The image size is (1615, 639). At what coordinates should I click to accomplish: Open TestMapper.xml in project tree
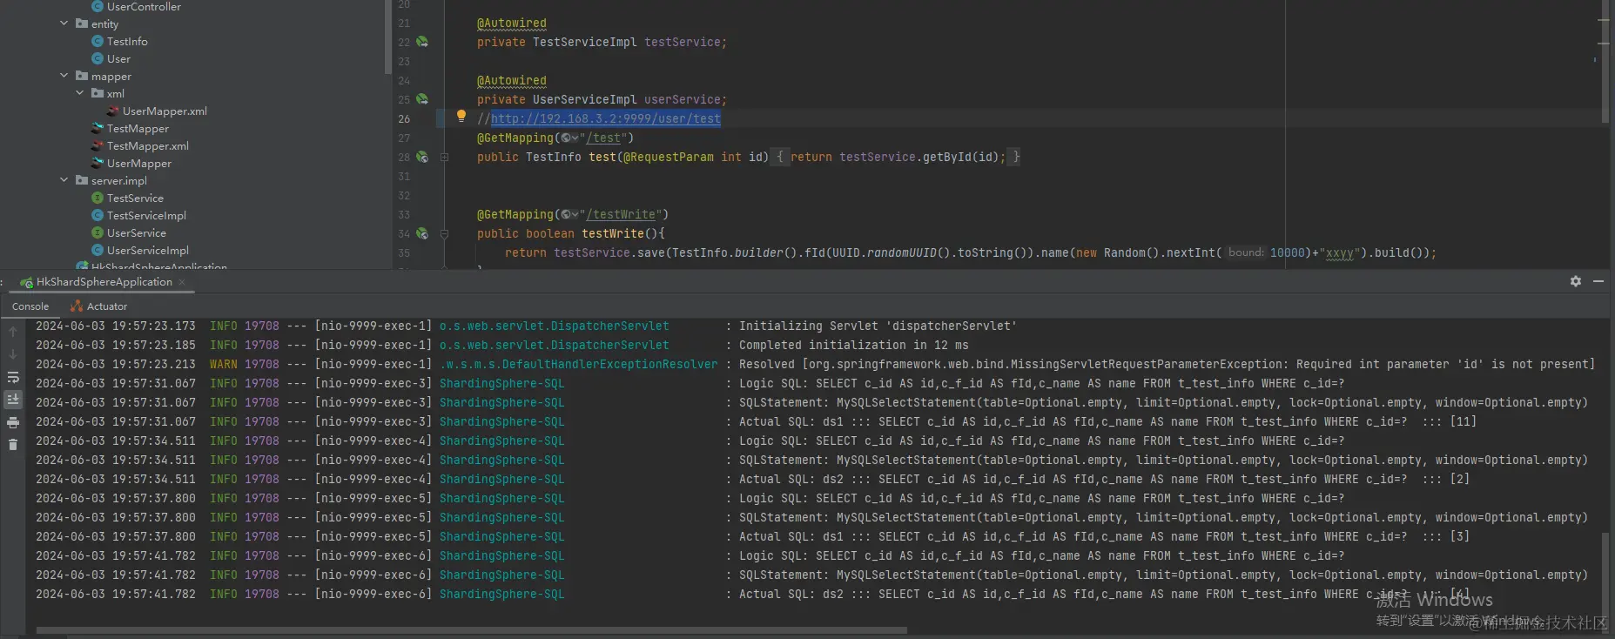pyautogui.click(x=148, y=146)
